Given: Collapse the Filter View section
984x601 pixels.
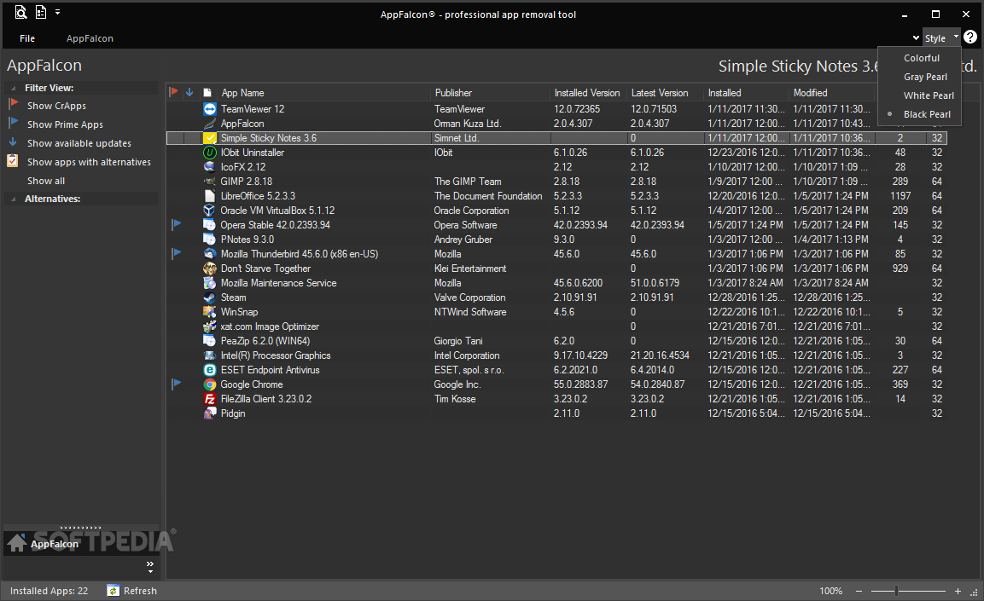Looking at the screenshot, I should 13,88.
